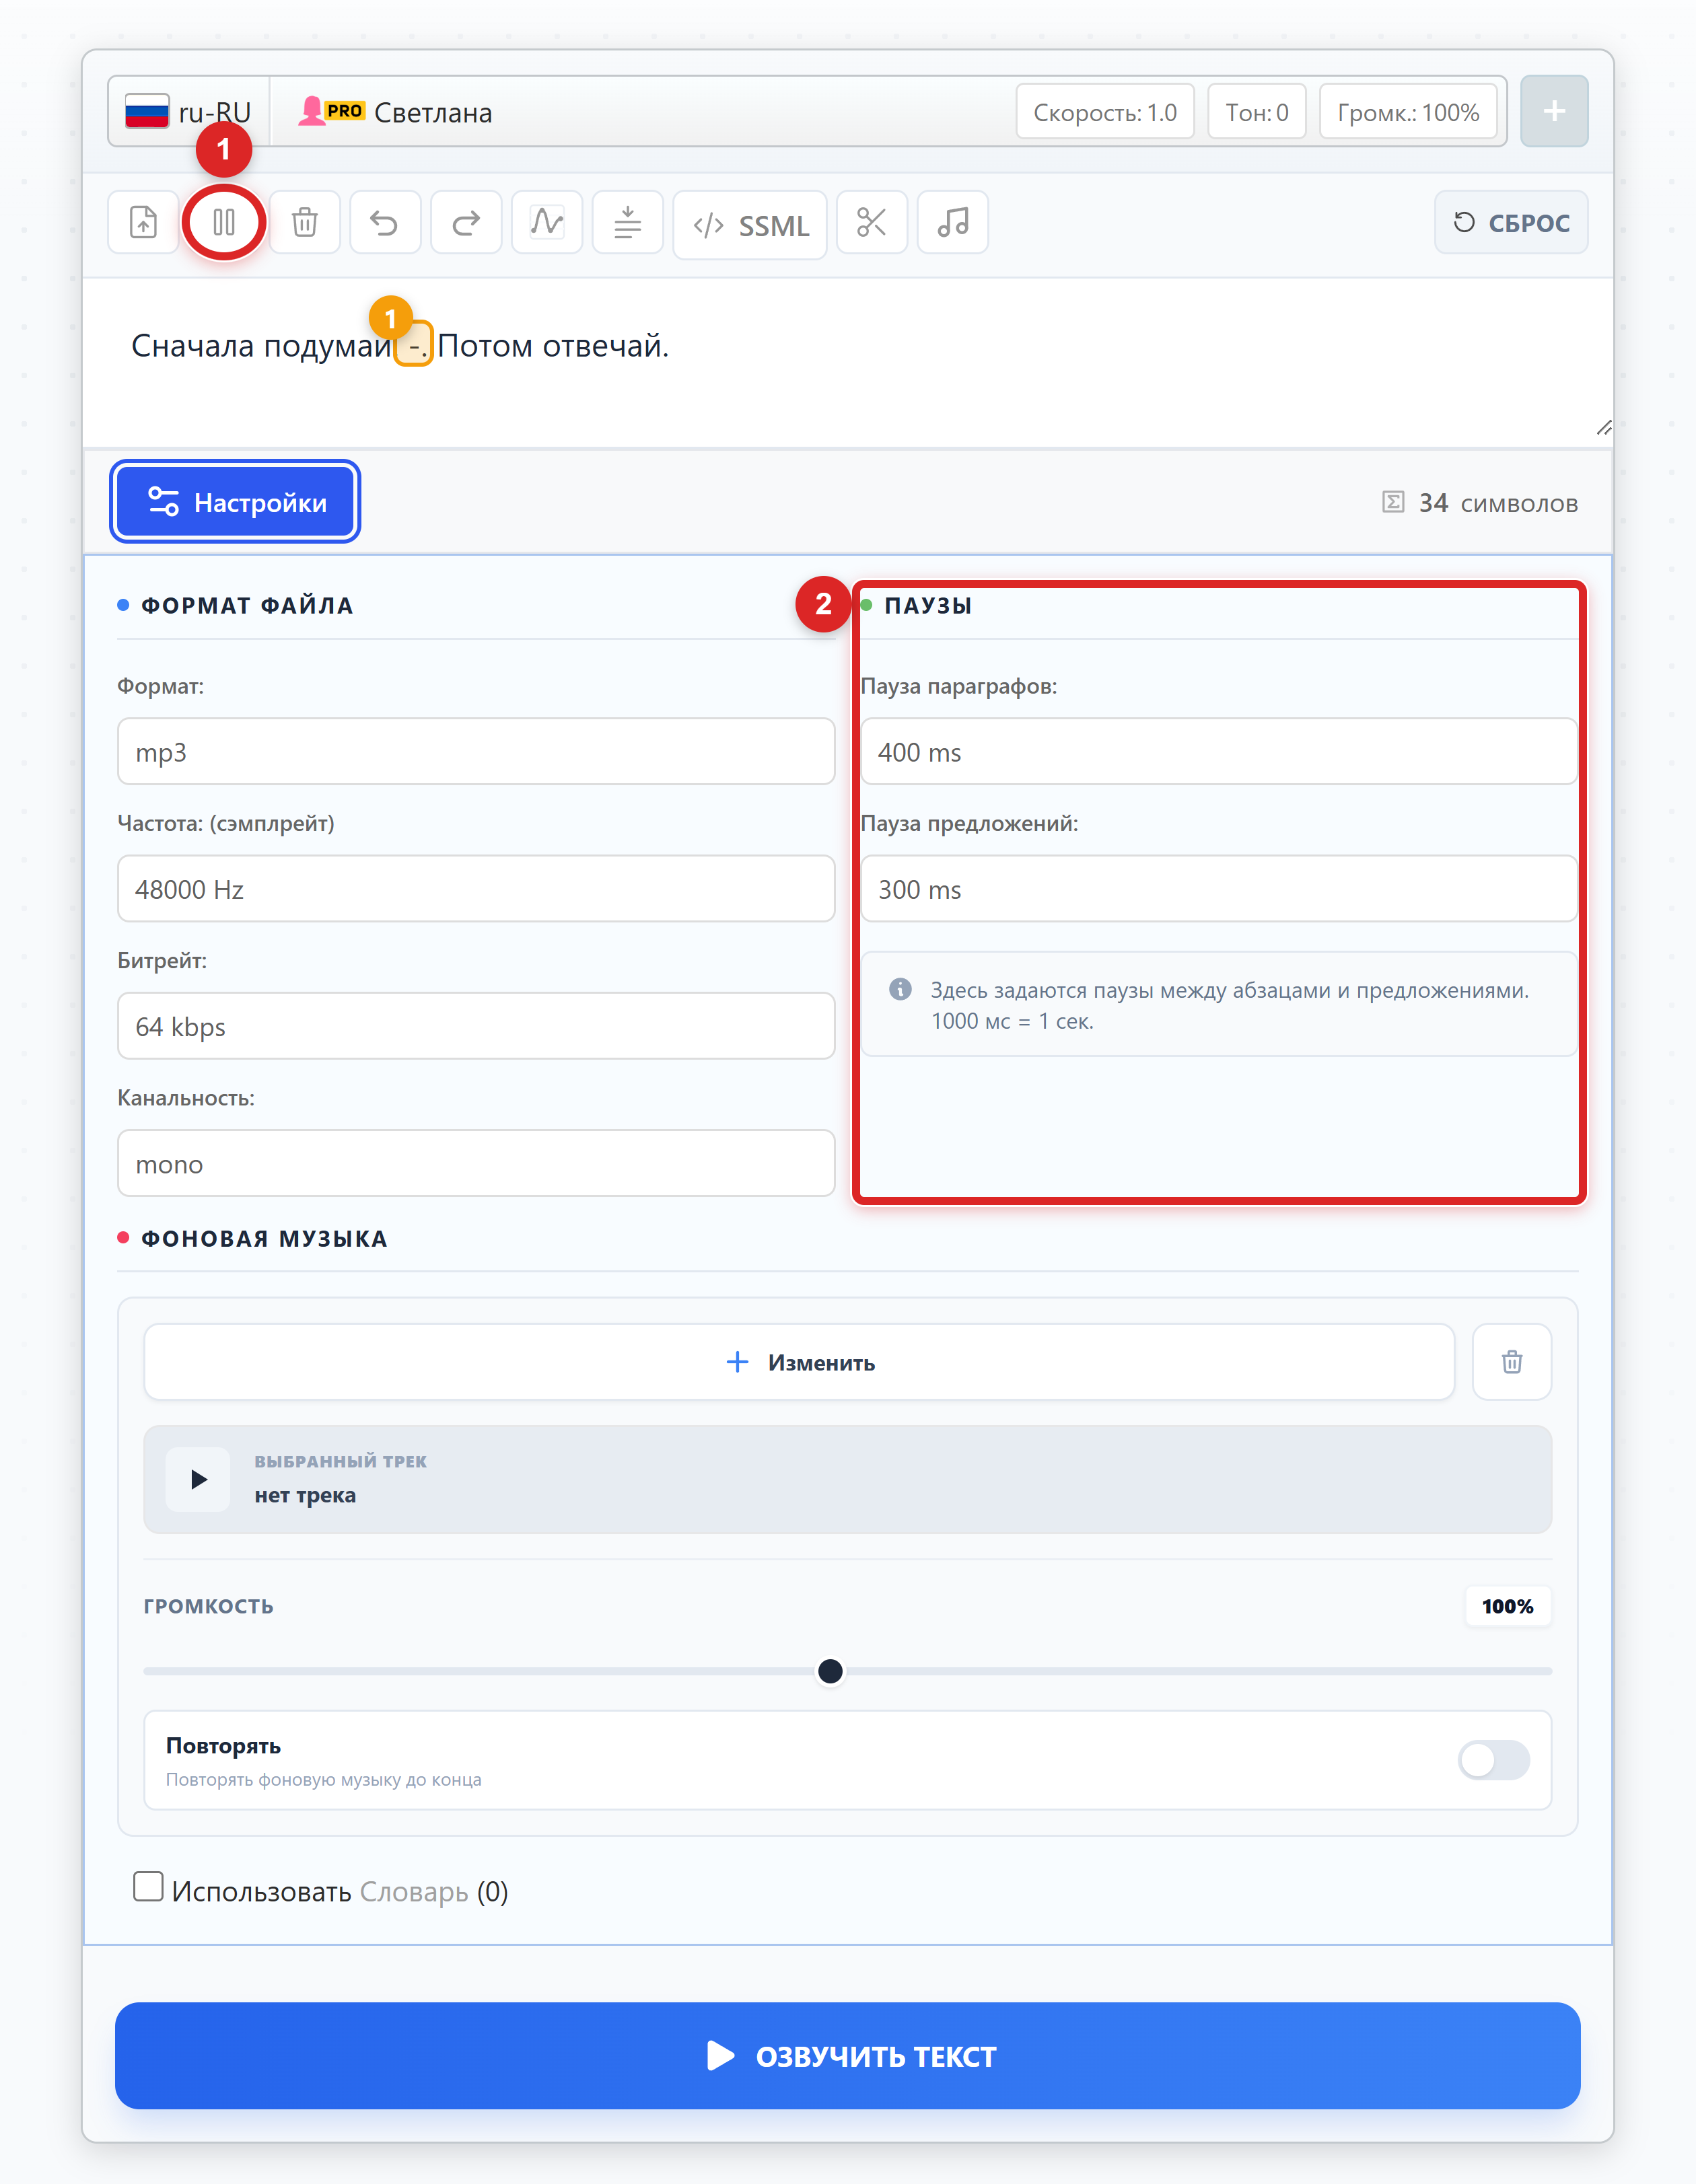Click the pause marker in the text

pos(413,344)
